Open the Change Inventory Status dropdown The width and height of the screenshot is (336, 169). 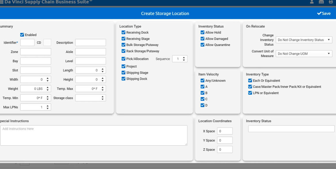pos(304,40)
